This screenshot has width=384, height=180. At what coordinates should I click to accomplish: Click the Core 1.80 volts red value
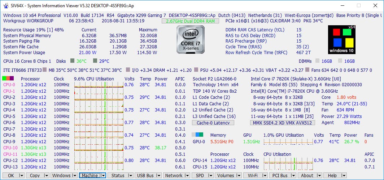point(346,97)
